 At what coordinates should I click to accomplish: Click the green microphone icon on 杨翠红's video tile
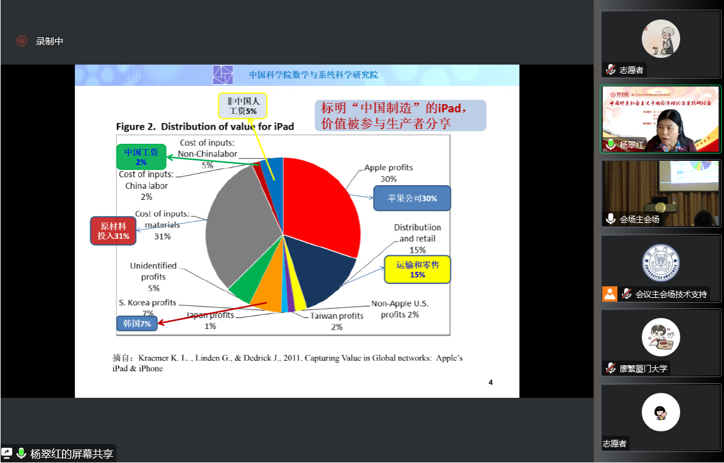point(611,144)
